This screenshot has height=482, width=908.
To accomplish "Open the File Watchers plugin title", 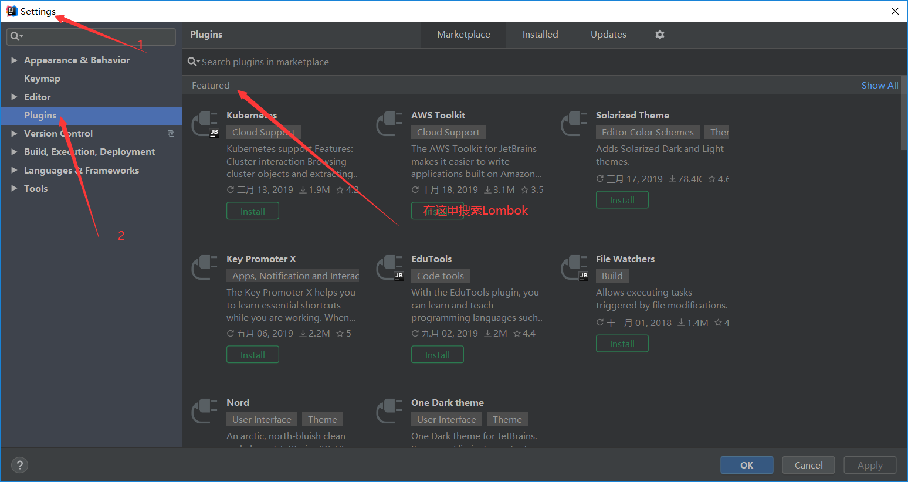I will tap(625, 259).
